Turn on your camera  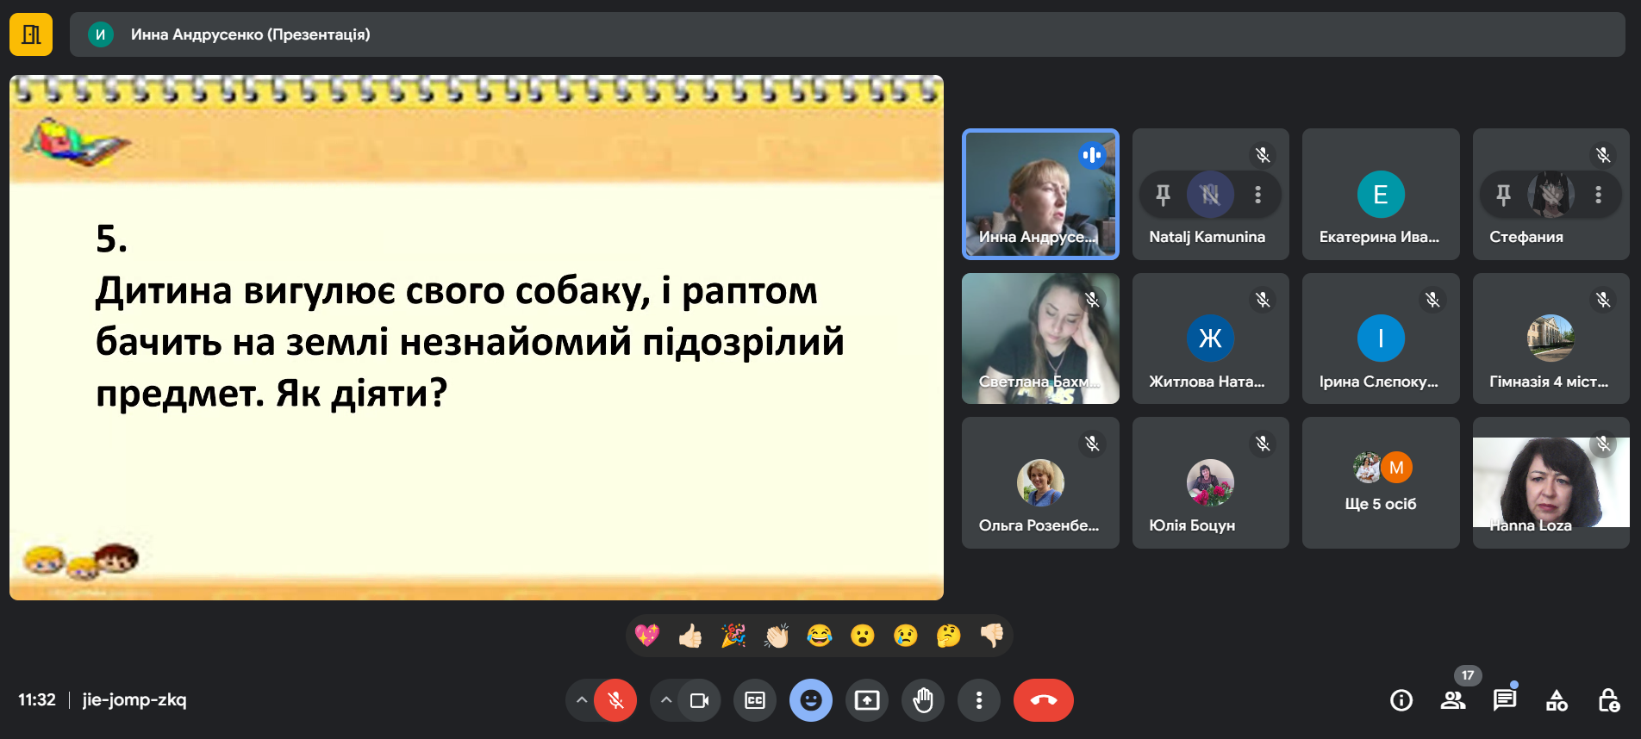[699, 700]
